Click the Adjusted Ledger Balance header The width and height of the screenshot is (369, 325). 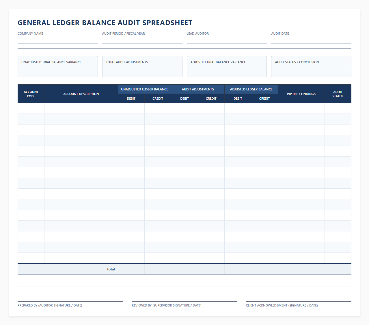[x=251, y=89]
